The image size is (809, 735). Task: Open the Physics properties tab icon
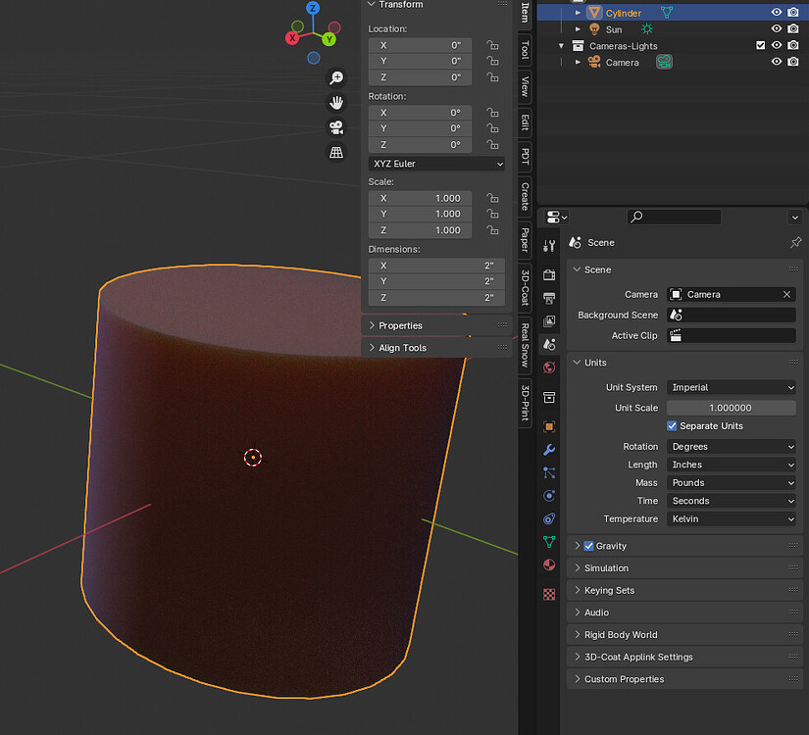click(549, 496)
